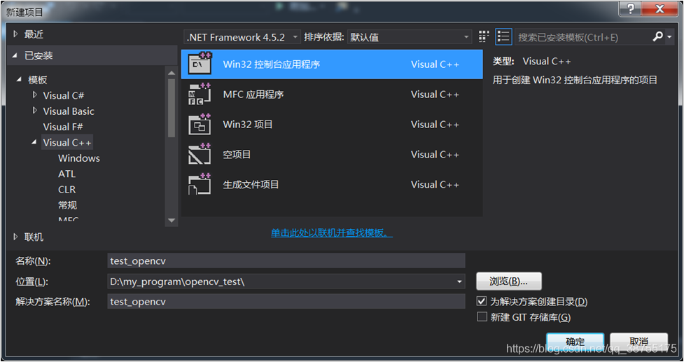Enable 新建 GIT 存储库 checkbox
Image resolution: width=684 pixels, height=362 pixels.
pyautogui.click(x=482, y=316)
